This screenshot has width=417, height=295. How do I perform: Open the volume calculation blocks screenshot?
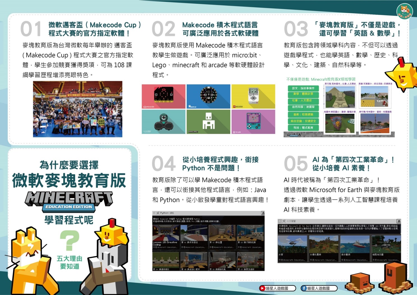tap(339, 123)
